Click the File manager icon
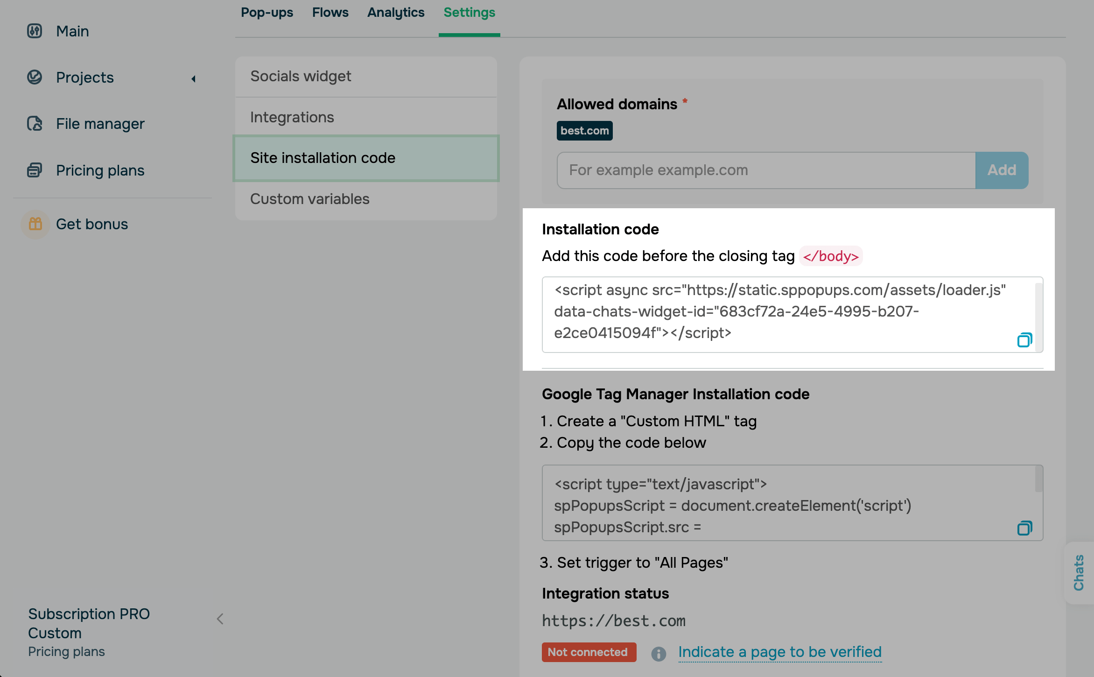Viewport: 1094px width, 677px height. coord(35,124)
